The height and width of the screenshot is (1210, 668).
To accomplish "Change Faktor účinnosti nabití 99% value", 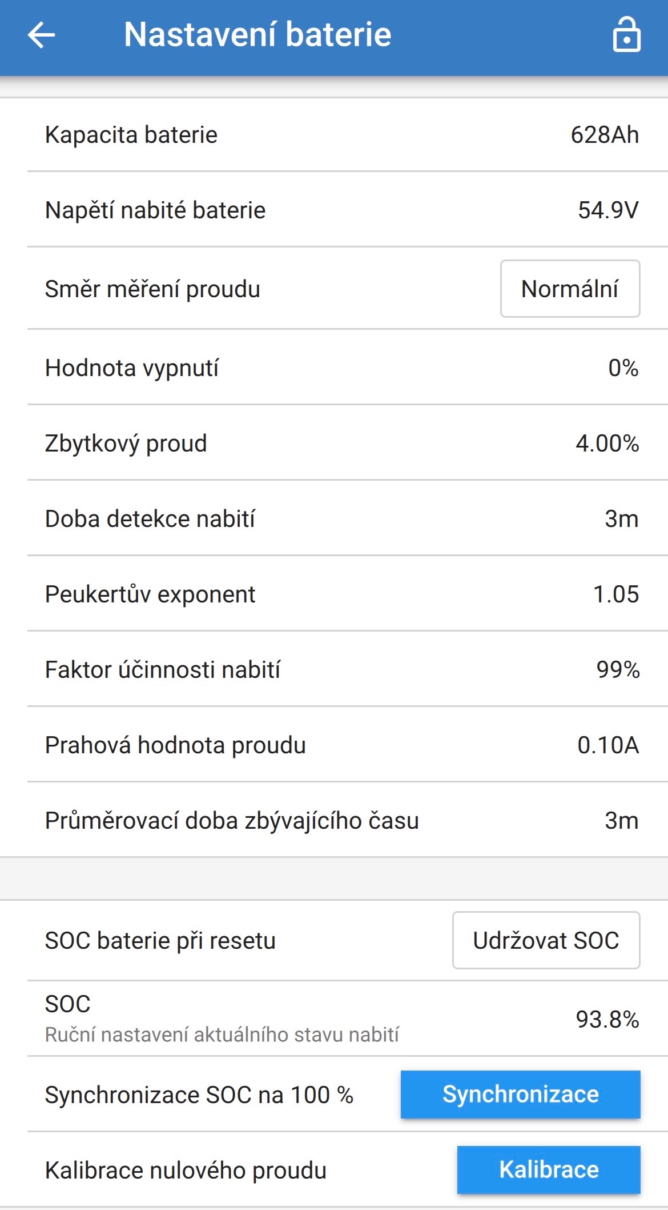I will [x=618, y=670].
